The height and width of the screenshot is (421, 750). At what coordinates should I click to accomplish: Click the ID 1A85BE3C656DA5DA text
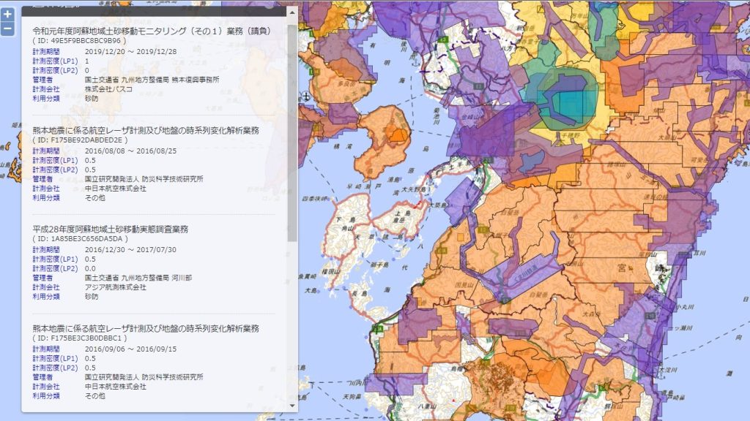tap(83, 239)
